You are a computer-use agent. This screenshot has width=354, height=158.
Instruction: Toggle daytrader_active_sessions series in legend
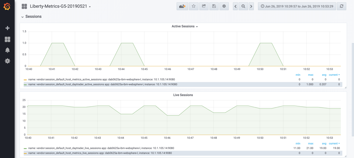pyautogui.click(x=103, y=85)
